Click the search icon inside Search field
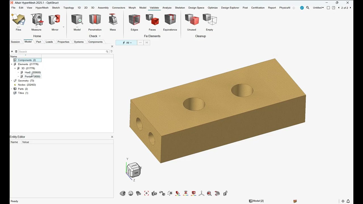The width and height of the screenshot is (363, 204). click(107, 52)
